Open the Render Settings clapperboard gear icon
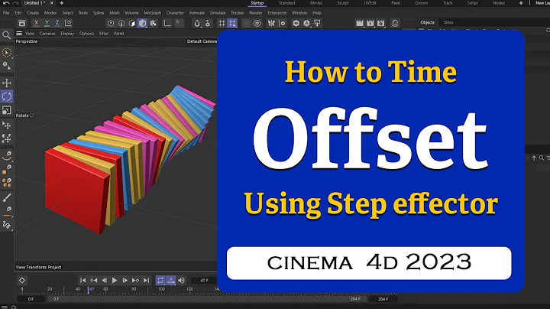This screenshot has width=550, height=309. click(x=380, y=23)
